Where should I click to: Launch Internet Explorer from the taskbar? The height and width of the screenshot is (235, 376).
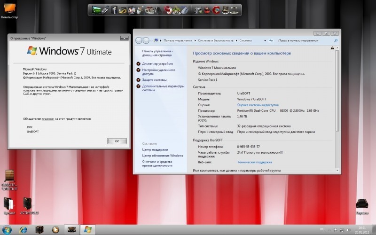click(23, 230)
